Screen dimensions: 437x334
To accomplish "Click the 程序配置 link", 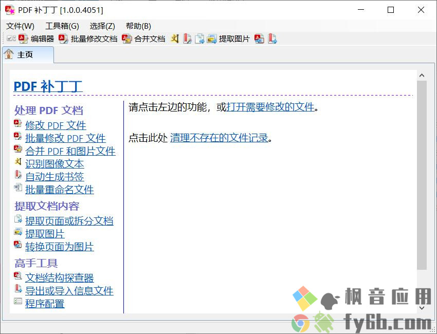I will pyautogui.click(x=45, y=303).
